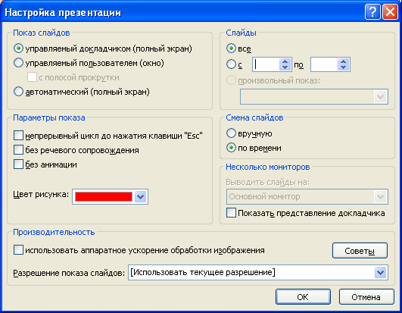
Task: Click the 'Советы' button
Action: pyautogui.click(x=360, y=251)
